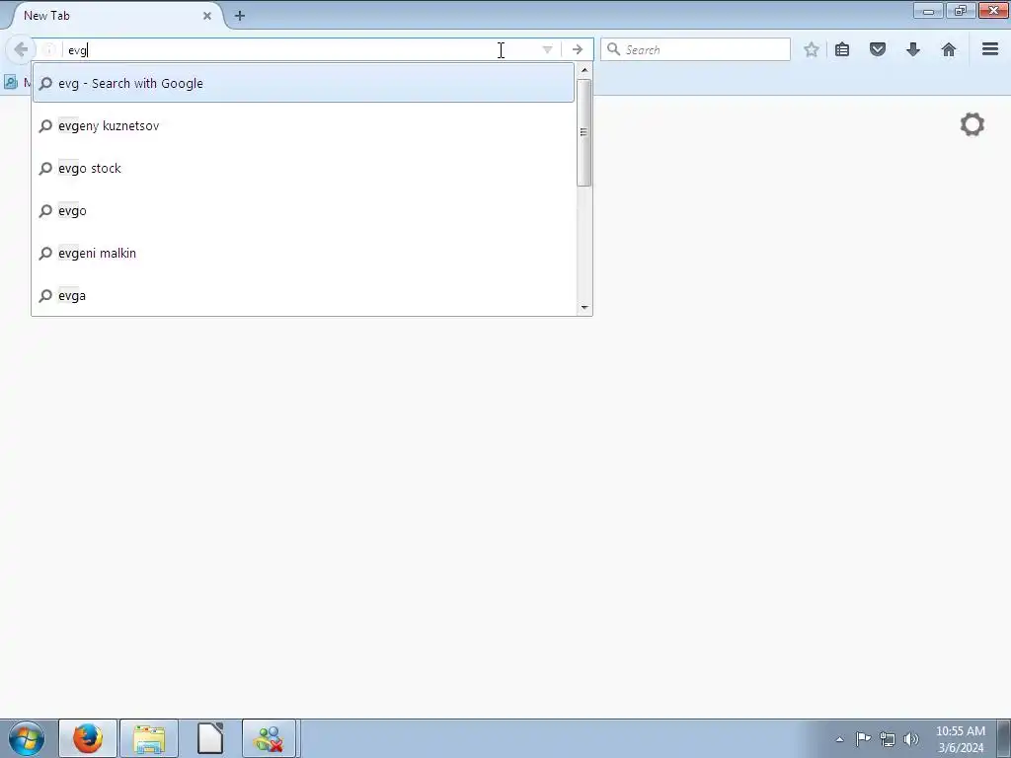Open new tab page settings gear
The width and height of the screenshot is (1011, 758).
(x=972, y=124)
